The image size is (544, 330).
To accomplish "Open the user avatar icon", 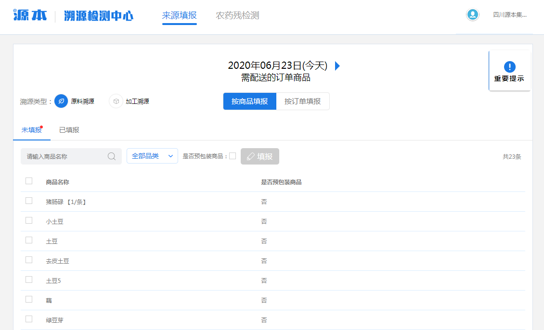I will tap(472, 14).
